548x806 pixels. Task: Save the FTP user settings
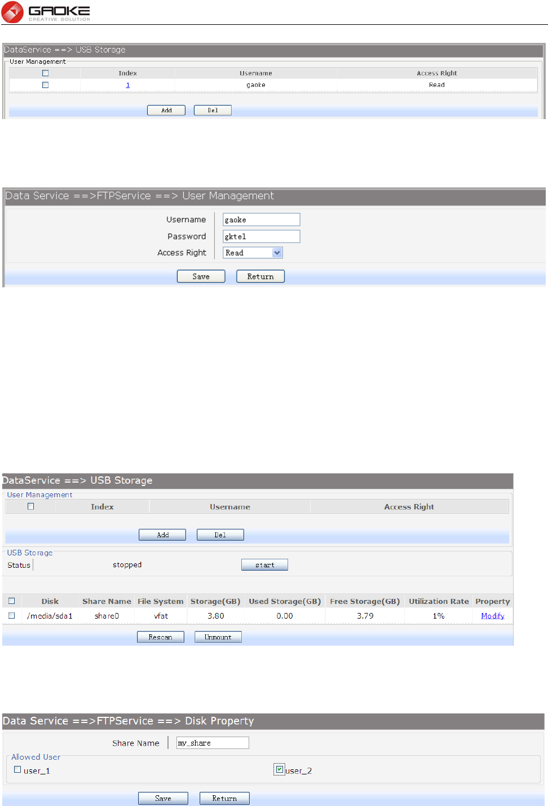coord(201,277)
